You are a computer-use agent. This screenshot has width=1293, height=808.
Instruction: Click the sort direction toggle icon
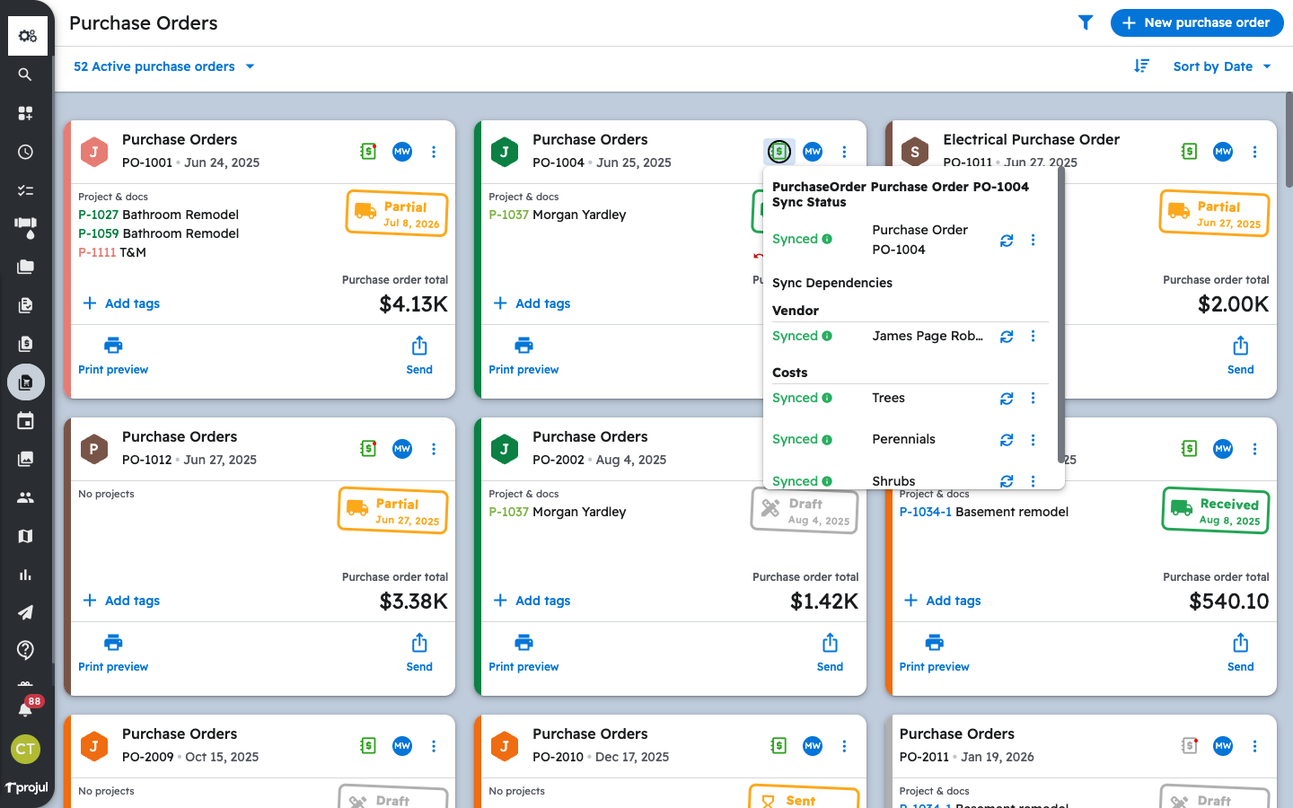pyautogui.click(x=1141, y=66)
